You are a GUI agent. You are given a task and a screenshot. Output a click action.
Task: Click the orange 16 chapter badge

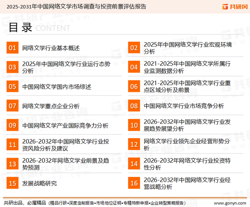134,183
